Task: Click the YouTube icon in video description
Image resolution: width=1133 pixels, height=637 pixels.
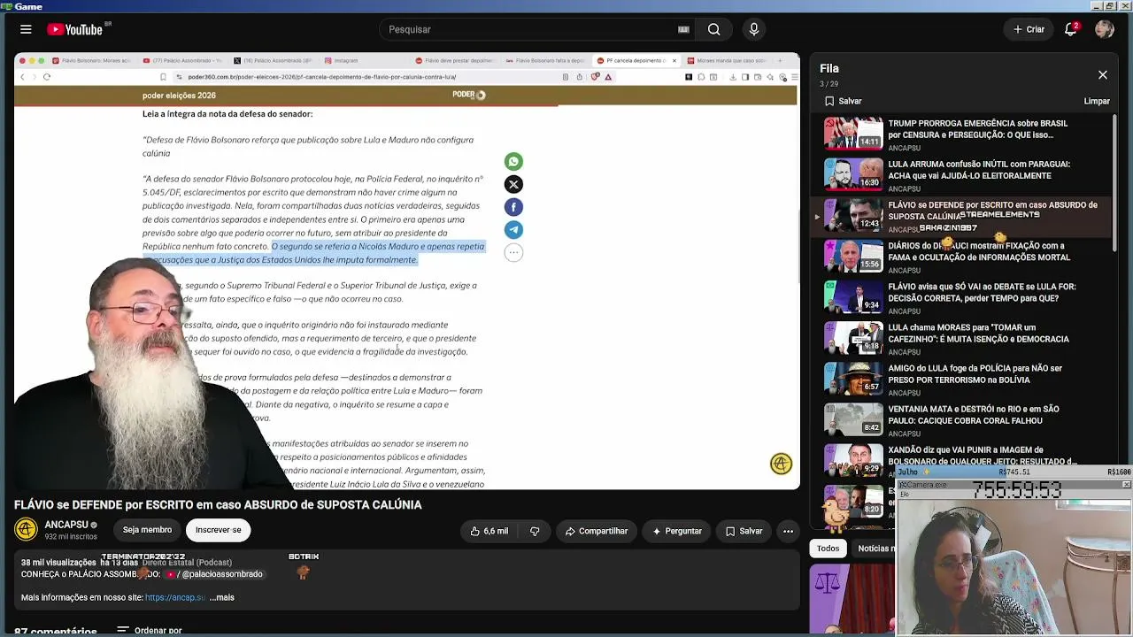Action: 171,574
